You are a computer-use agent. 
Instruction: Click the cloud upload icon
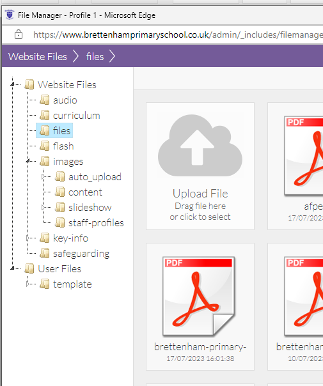point(200,145)
